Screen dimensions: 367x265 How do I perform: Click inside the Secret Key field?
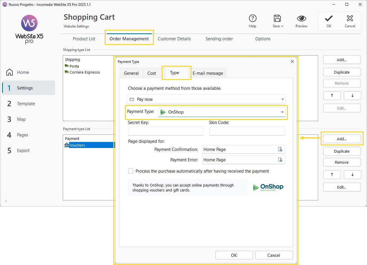pyautogui.click(x=166, y=131)
